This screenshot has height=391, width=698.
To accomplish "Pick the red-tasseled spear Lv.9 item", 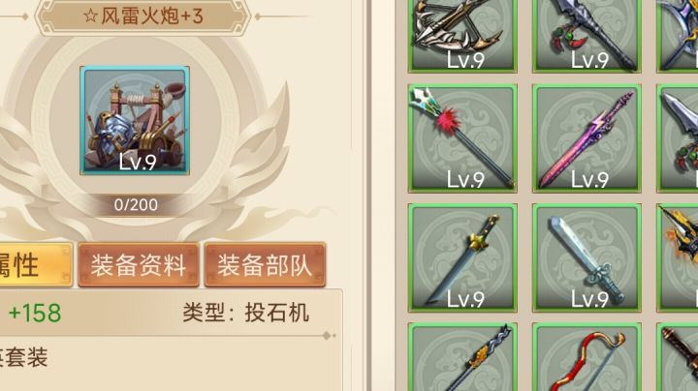I will [x=462, y=138].
